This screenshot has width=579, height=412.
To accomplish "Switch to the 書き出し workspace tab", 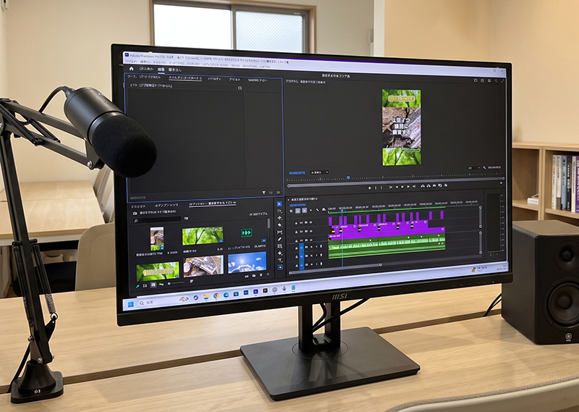I will pyautogui.click(x=175, y=70).
